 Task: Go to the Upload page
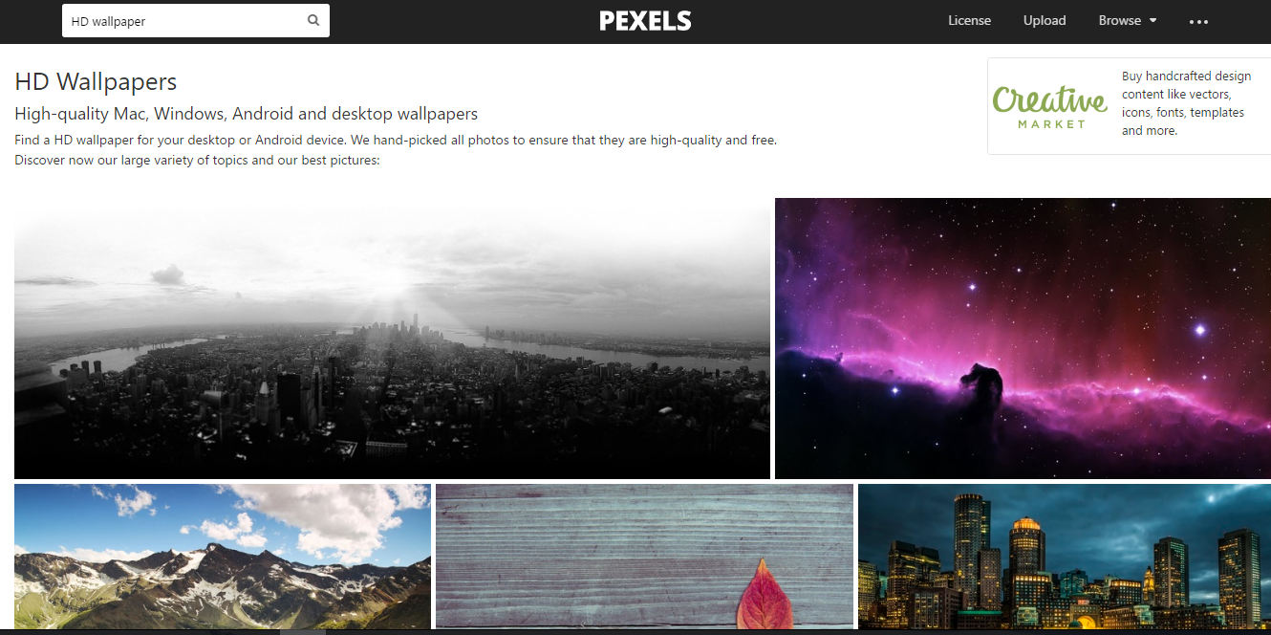[x=1045, y=20]
